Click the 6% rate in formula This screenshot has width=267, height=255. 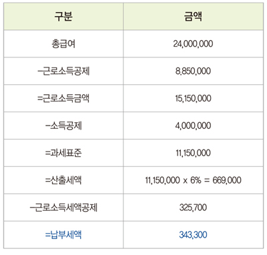pyautogui.click(x=196, y=180)
